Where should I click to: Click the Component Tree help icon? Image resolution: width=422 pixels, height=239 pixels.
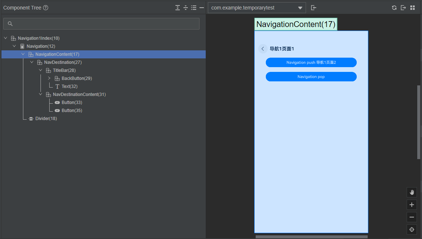pos(46,8)
